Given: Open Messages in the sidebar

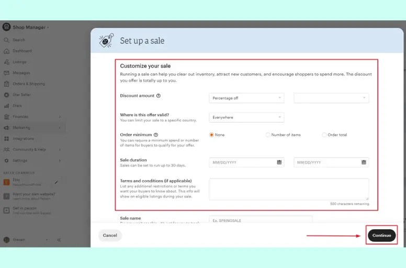Looking at the screenshot, I should tap(21, 73).
